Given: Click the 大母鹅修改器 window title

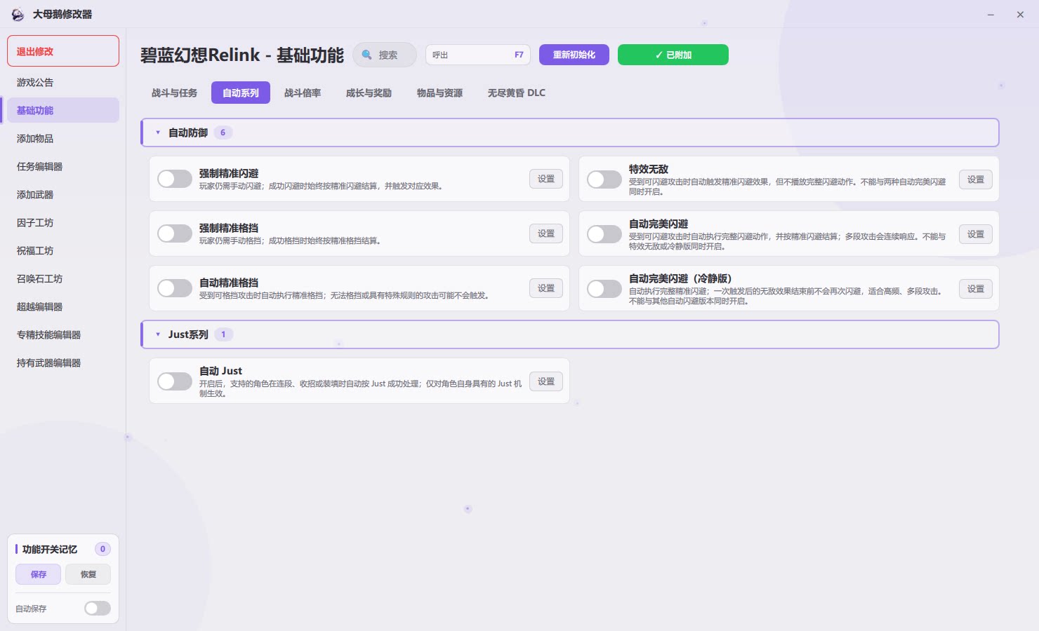Looking at the screenshot, I should coord(62,14).
